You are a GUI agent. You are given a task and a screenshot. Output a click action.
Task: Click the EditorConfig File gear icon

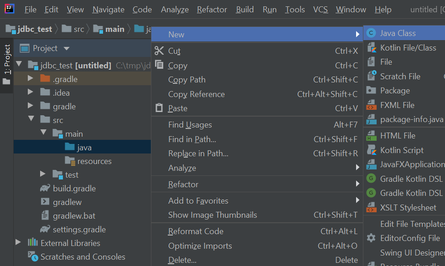[372, 238]
